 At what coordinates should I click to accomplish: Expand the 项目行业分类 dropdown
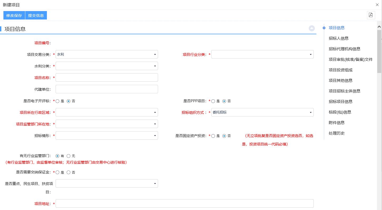[x=262, y=54]
